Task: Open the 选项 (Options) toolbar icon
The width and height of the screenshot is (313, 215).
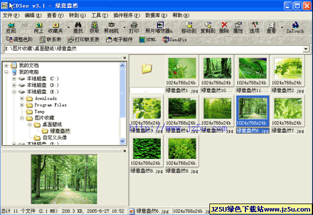Action: (x=254, y=27)
